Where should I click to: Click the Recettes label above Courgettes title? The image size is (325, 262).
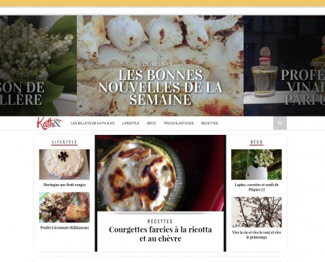(160, 221)
